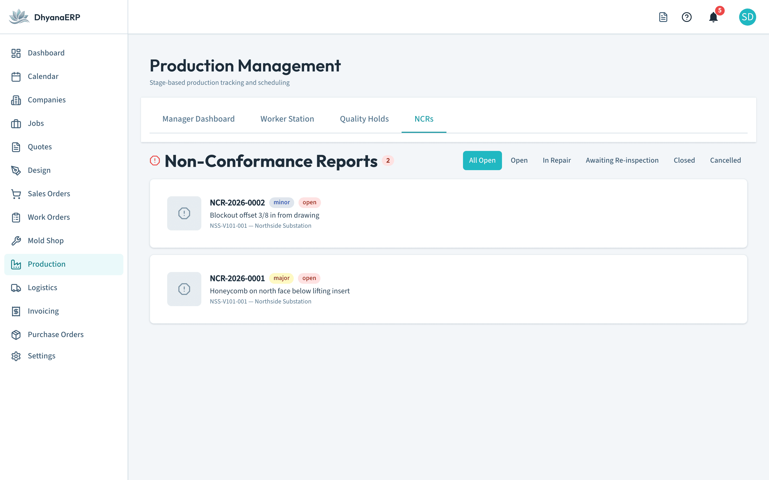The image size is (769, 480).
Task: Click the Production factory icon
Action: [16, 265]
